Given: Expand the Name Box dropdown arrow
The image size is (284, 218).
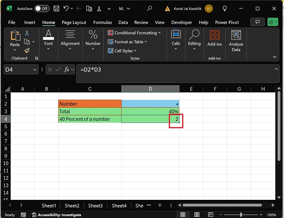Looking at the screenshot, I should [35, 70].
